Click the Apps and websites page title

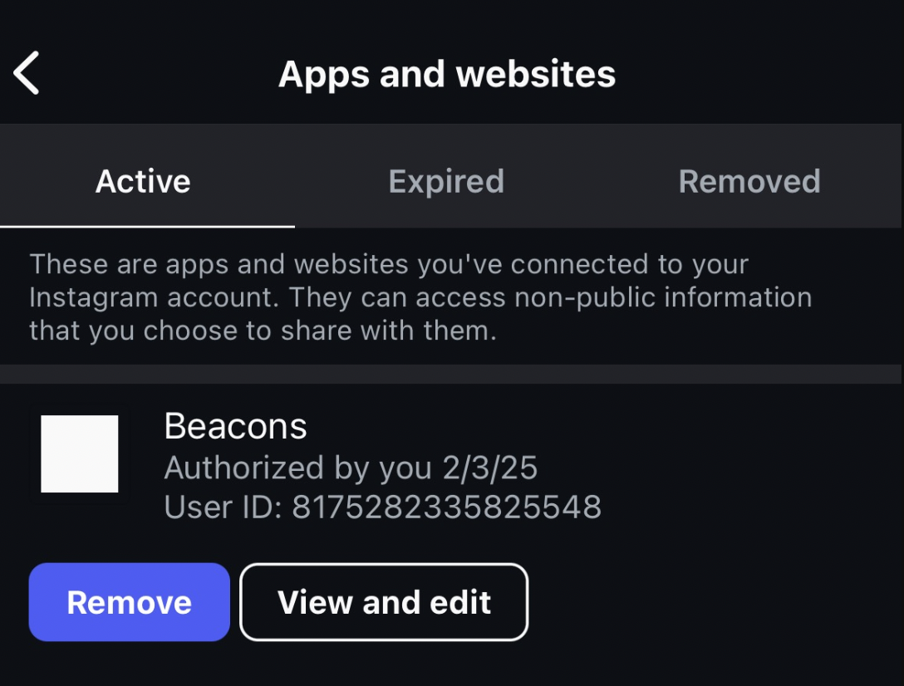click(447, 74)
